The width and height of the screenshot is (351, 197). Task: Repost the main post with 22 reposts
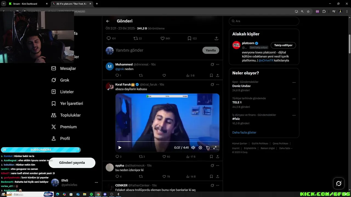point(138,39)
